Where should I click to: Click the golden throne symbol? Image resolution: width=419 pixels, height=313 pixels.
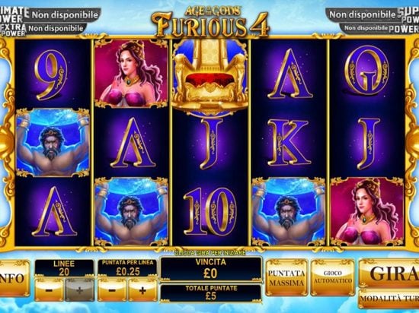click(x=210, y=76)
